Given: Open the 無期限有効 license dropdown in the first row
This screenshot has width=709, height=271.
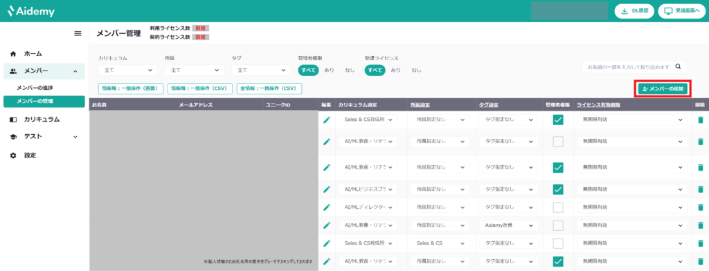Looking at the screenshot, I should (632, 120).
